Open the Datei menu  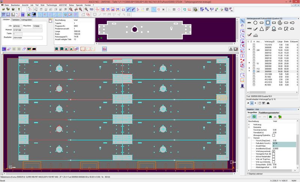click(x=6, y=5)
